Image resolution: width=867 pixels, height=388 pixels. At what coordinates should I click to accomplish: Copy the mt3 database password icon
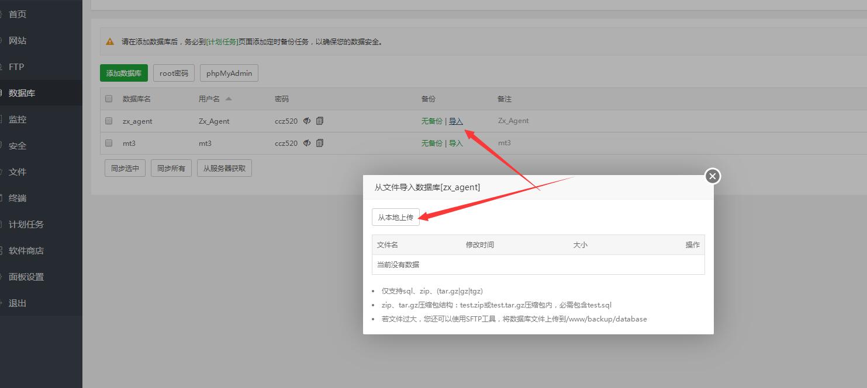pos(320,143)
